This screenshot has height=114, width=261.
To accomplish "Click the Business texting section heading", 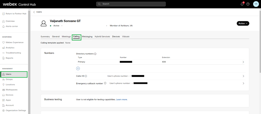I will tap(53, 99).
